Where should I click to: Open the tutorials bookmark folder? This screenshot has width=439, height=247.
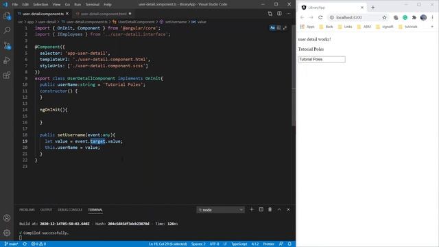(408, 27)
